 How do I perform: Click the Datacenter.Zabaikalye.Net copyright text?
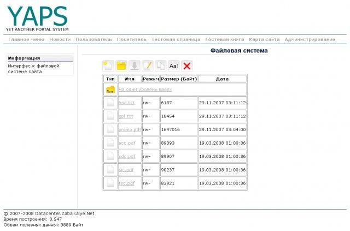pos(49,214)
